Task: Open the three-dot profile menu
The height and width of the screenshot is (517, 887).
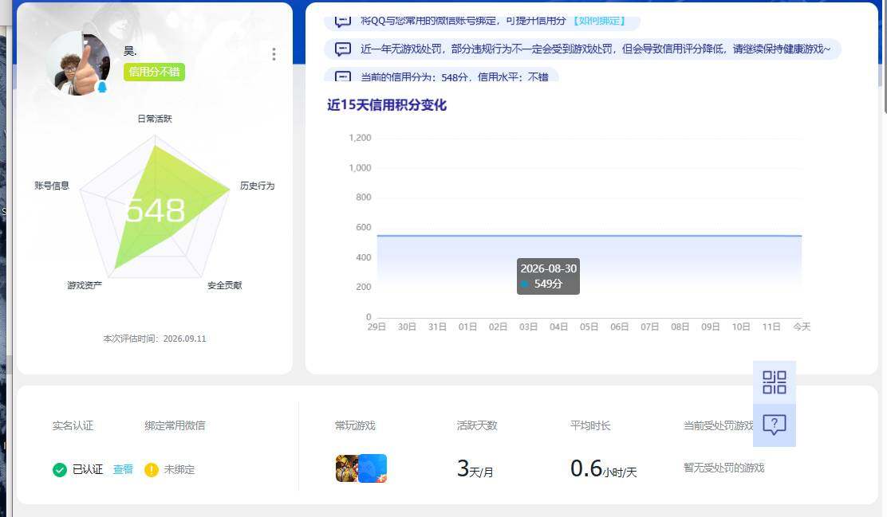Action: (x=274, y=54)
